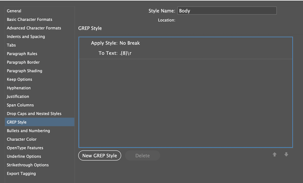The height and width of the screenshot is (183, 303).
Task: Select Paragraph Shading category
Action: click(40, 71)
